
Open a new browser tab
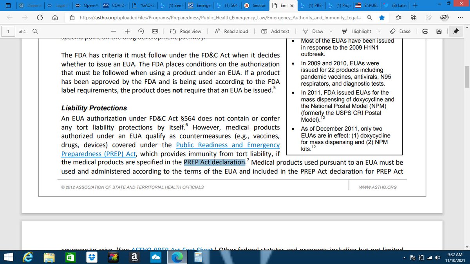[415, 5]
